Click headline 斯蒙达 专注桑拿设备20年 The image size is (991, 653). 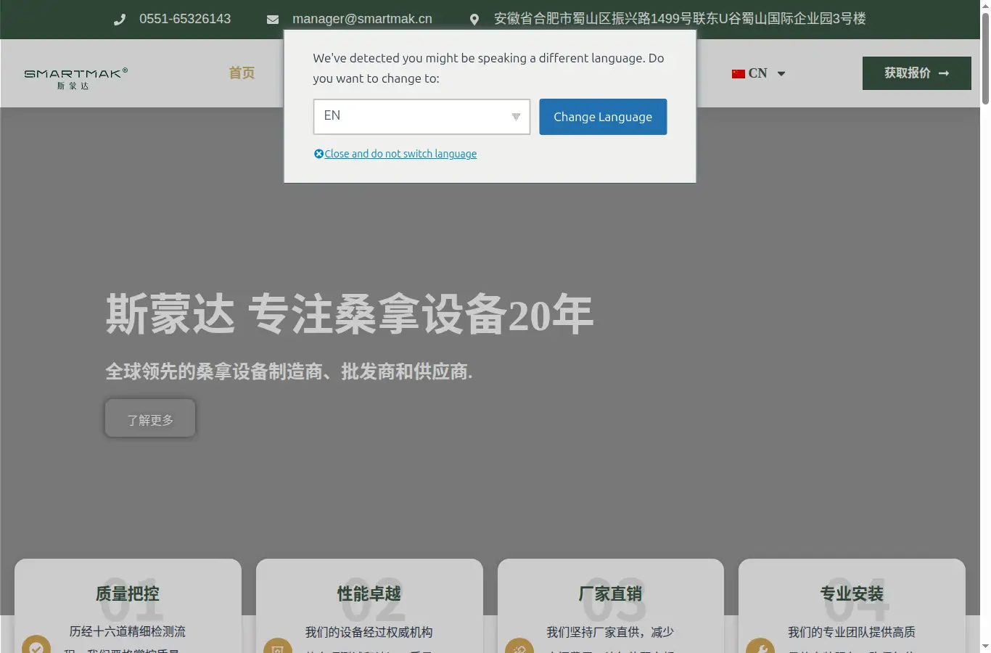[x=350, y=314]
